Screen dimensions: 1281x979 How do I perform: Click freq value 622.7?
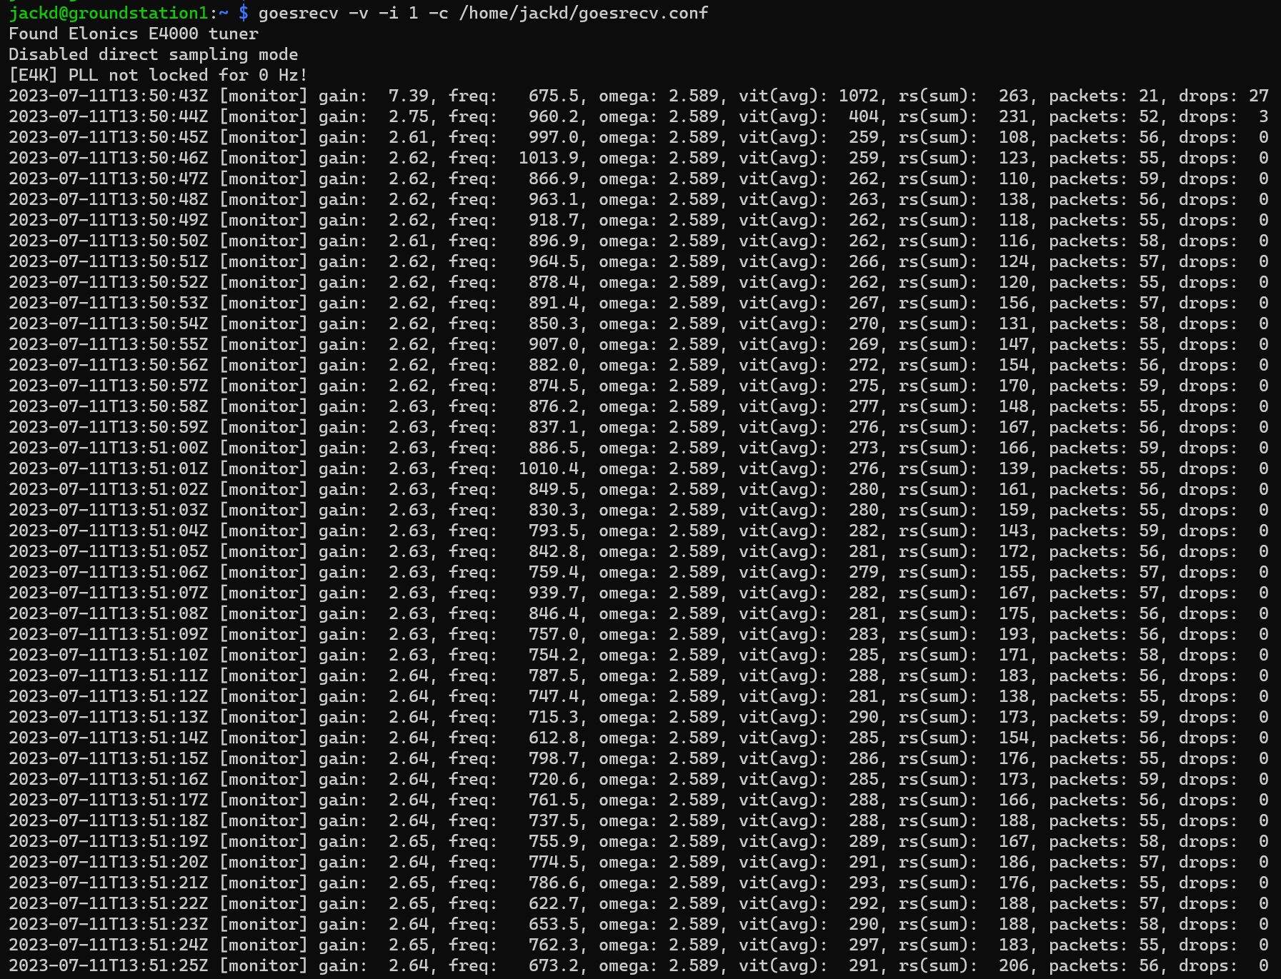point(554,903)
